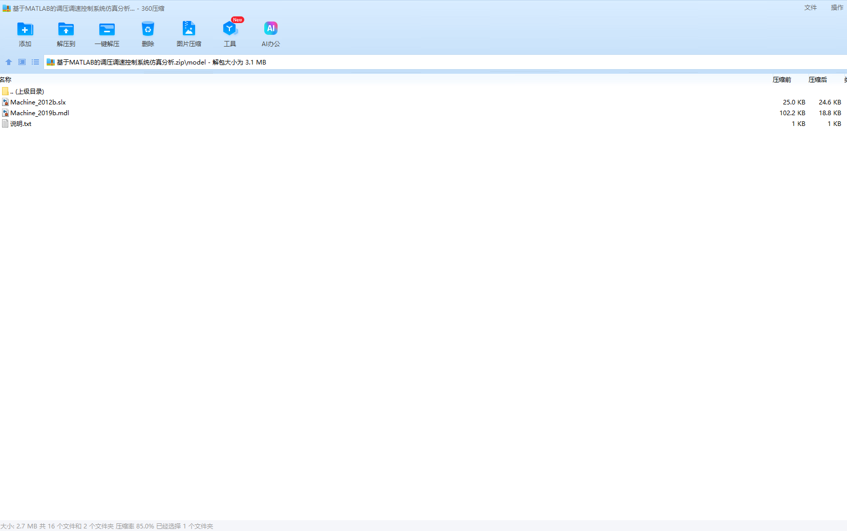Select the 说明.txt file
This screenshot has height=531, width=847.
click(20, 124)
